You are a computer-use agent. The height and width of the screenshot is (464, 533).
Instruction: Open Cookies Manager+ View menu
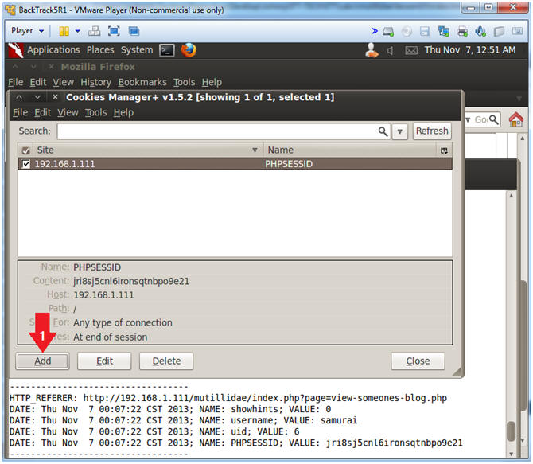68,112
